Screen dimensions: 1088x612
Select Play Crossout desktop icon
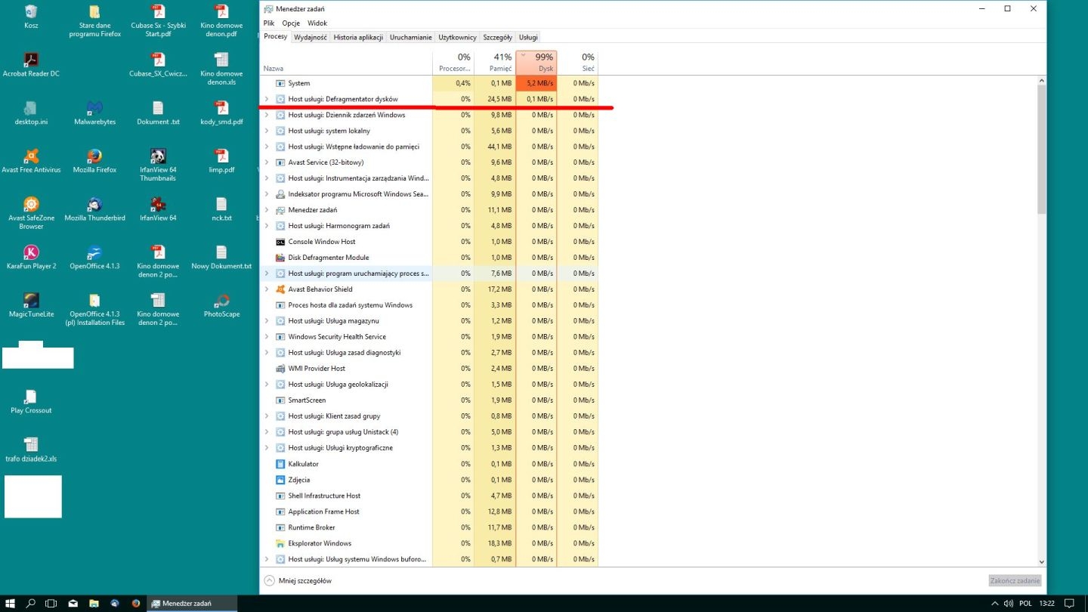[31, 401]
